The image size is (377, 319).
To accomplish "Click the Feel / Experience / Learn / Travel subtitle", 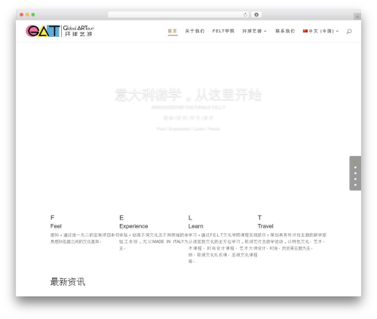I will click(188, 129).
